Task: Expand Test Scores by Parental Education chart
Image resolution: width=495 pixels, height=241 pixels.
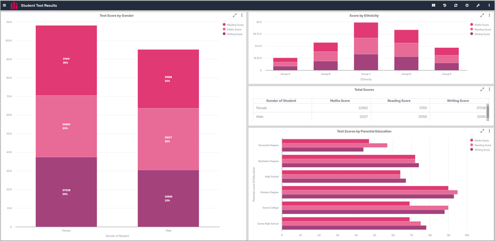Action: pos(482,131)
